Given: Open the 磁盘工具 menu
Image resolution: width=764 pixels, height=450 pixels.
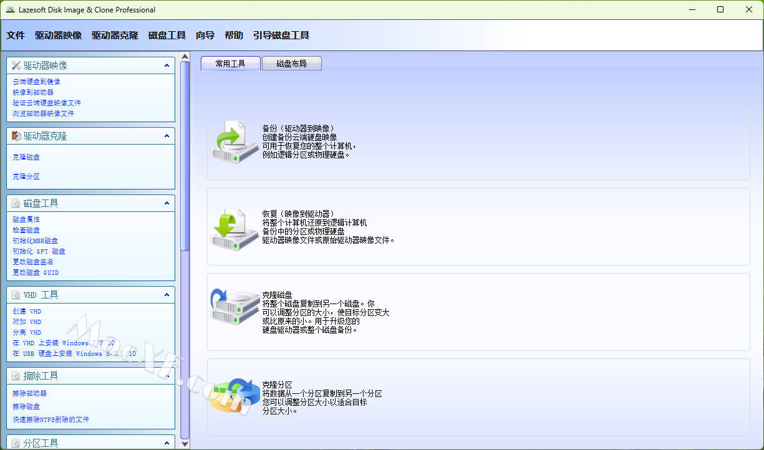Looking at the screenshot, I should 167,36.
